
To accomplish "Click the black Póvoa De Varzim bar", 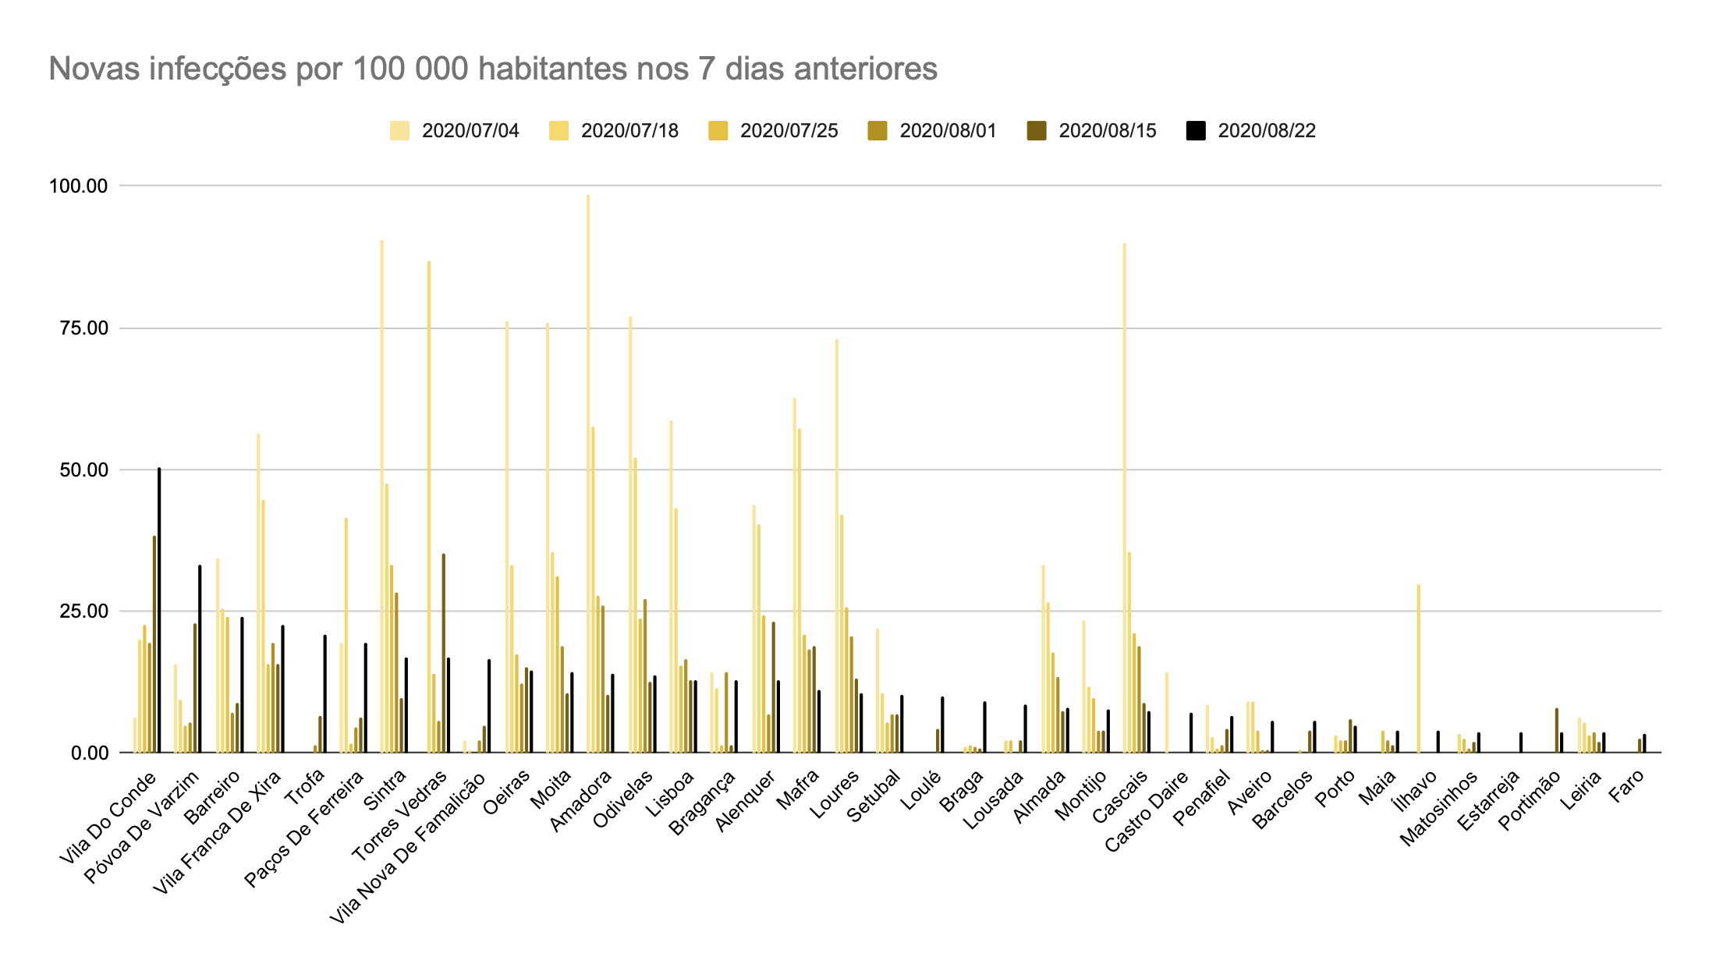I will pyautogui.click(x=200, y=659).
